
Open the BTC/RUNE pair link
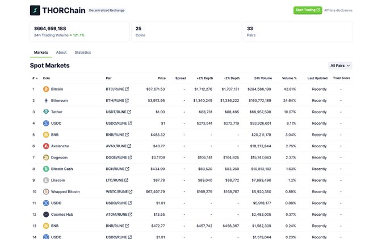(115, 89)
